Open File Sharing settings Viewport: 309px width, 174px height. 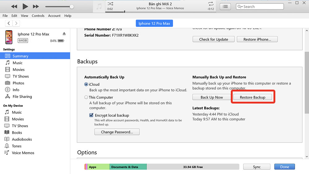click(x=35, y=96)
